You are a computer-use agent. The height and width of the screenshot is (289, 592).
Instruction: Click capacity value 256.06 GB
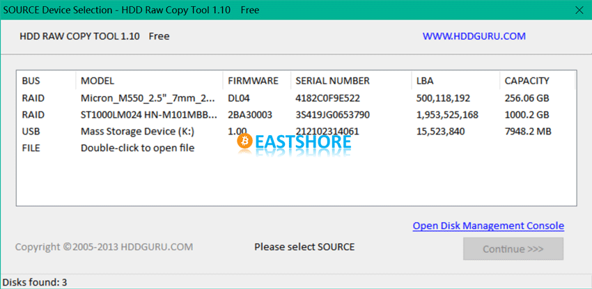tap(527, 98)
